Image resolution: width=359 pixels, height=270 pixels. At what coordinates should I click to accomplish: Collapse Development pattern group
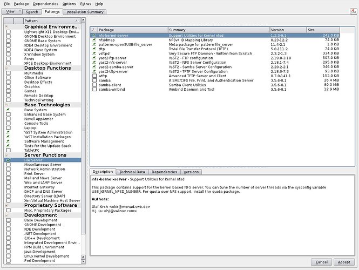[6, 215]
